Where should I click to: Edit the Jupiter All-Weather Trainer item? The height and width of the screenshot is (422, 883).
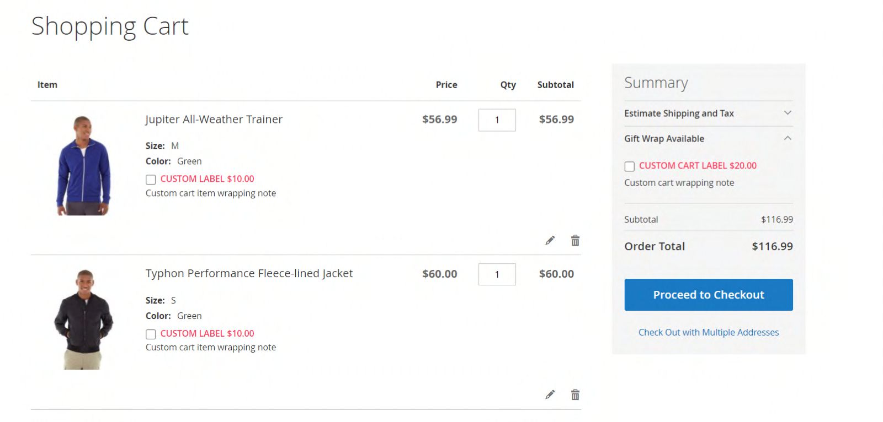pyautogui.click(x=550, y=241)
